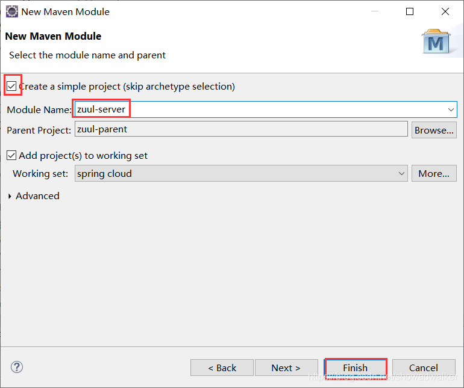Image resolution: width=464 pixels, height=388 pixels.
Task: Click the Eclipse icon in title bar
Action: click(x=12, y=11)
